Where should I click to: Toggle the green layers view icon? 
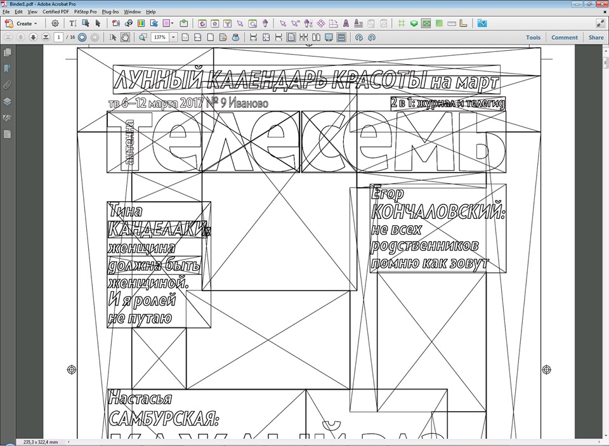[414, 23]
